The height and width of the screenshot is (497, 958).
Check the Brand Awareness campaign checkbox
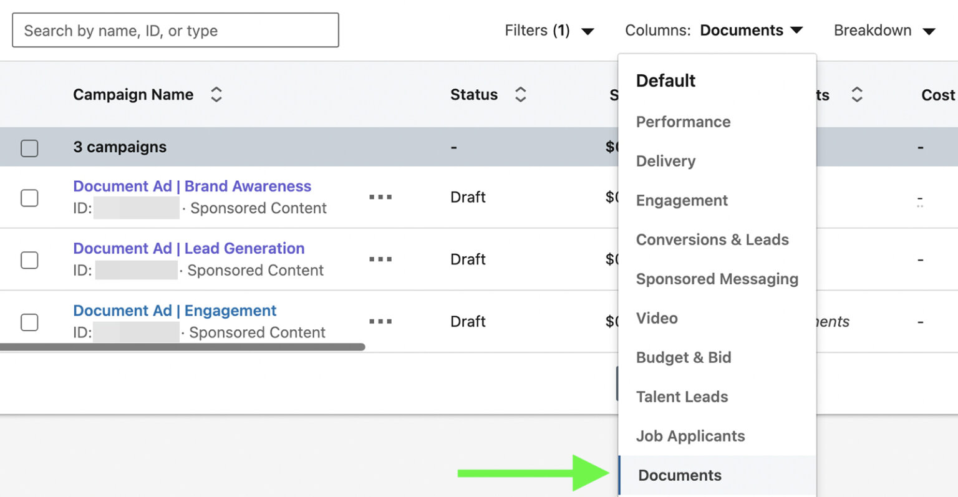coord(29,198)
